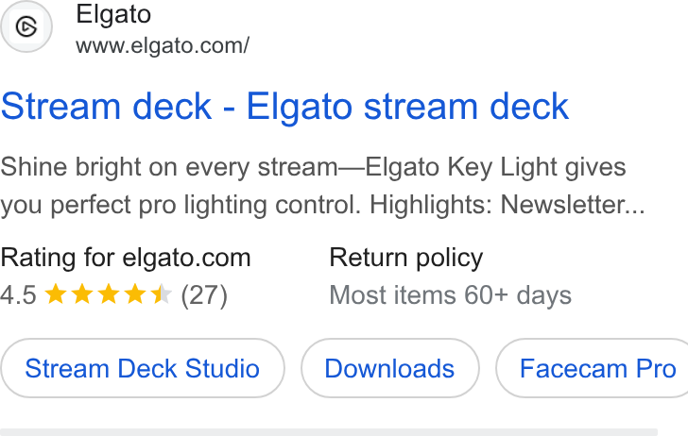Screen dimensions: 688x436
Task: Click the Elgato site name
Action: click(113, 14)
